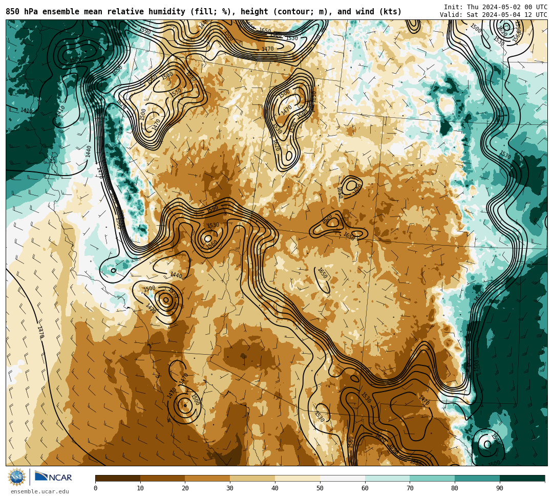Viewport: 553px width, 498px height.
Task: Click the colorbar tick label 40
Action: [x=275, y=488]
